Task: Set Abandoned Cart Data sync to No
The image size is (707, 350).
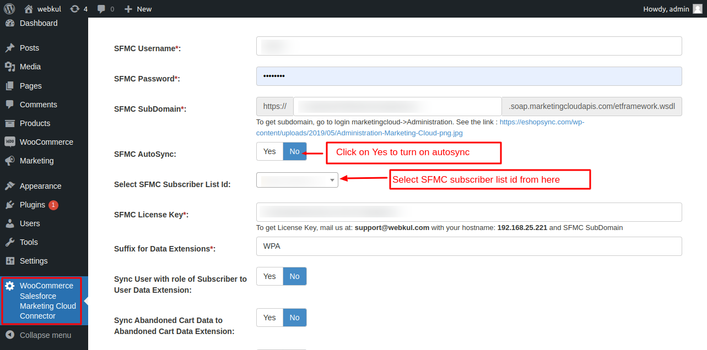Action: pyautogui.click(x=295, y=318)
